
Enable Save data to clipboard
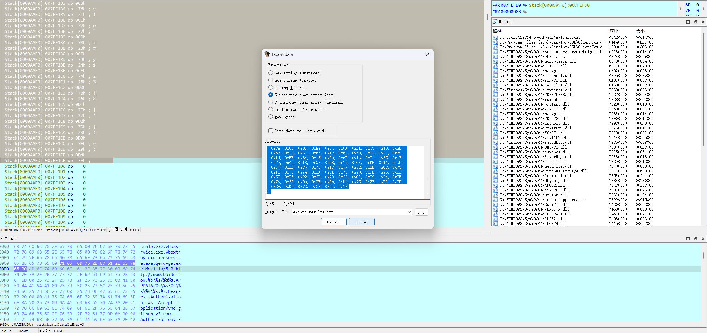tap(271, 131)
